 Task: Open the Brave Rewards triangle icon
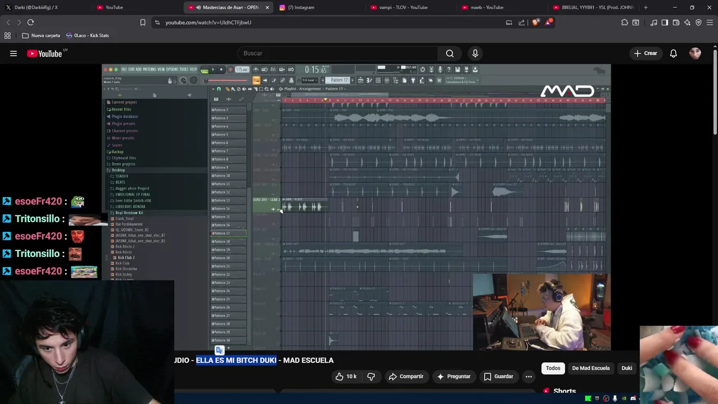550,22
